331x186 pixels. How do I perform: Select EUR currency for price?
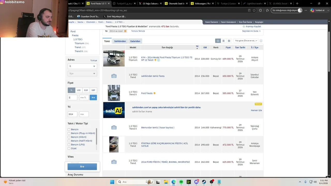pyautogui.click(x=86, y=90)
